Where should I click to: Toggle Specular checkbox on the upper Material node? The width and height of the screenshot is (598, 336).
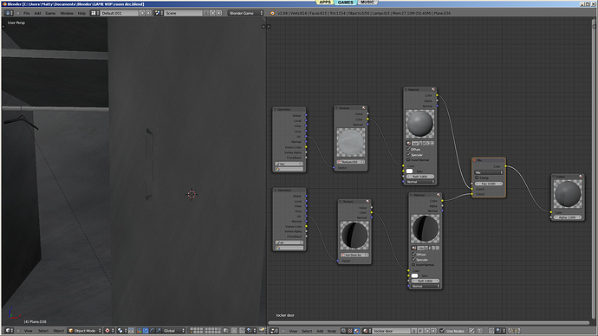point(408,155)
